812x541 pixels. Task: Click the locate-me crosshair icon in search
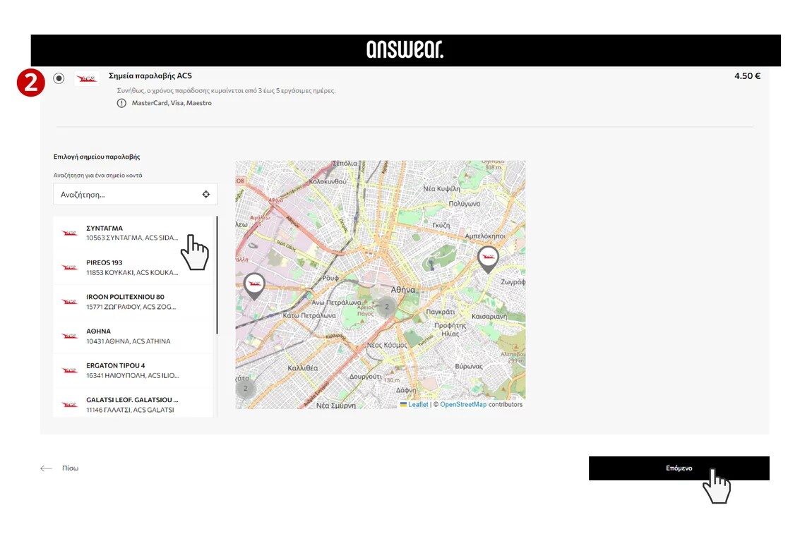tap(205, 195)
